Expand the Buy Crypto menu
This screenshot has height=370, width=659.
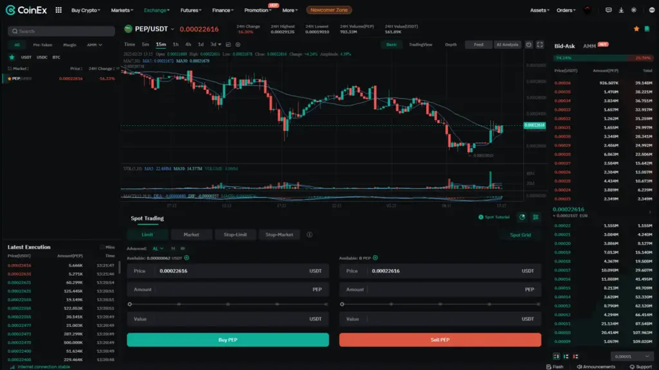(x=86, y=10)
